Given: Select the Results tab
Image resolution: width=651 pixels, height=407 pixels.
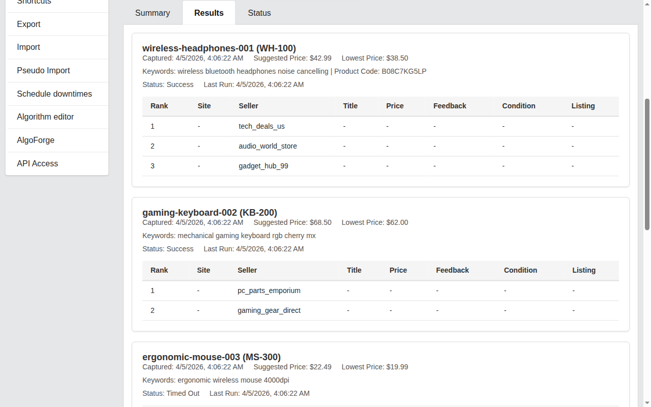Looking at the screenshot, I should [x=209, y=13].
